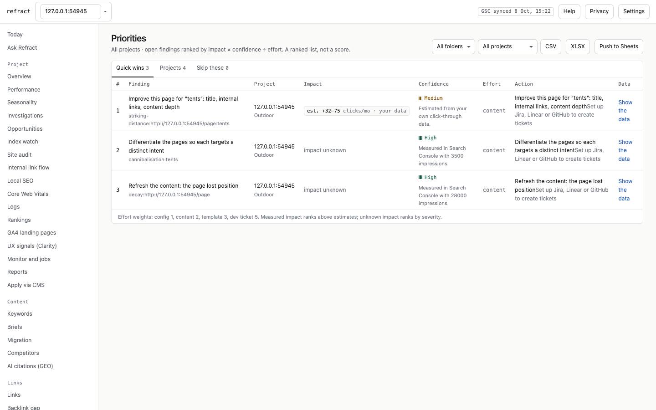
Task: Open the site selector dropdown arrow
Action: 105,11
